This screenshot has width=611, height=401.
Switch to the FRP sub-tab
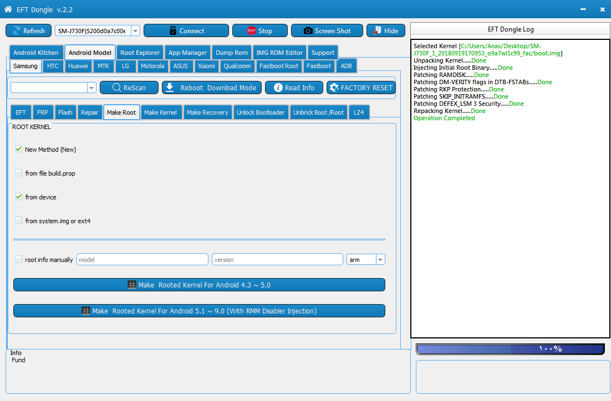point(43,112)
